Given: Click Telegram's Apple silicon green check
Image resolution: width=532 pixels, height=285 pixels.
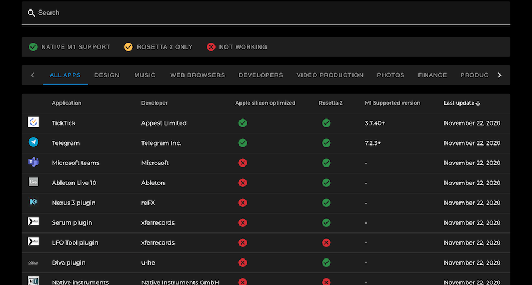Looking at the screenshot, I should 243,143.
